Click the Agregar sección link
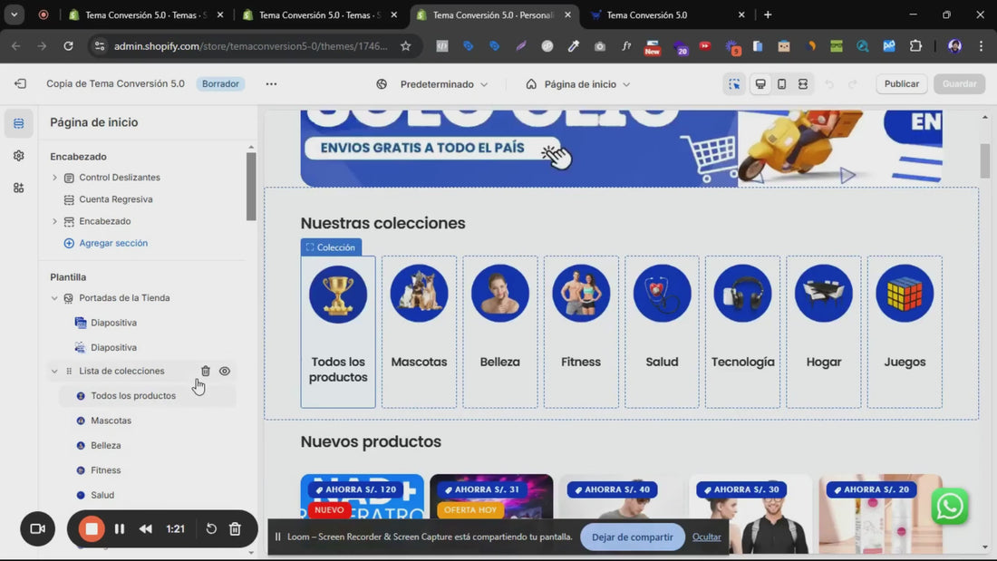This screenshot has width=997, height=561. pyautogui.click(x=112, y=243)
